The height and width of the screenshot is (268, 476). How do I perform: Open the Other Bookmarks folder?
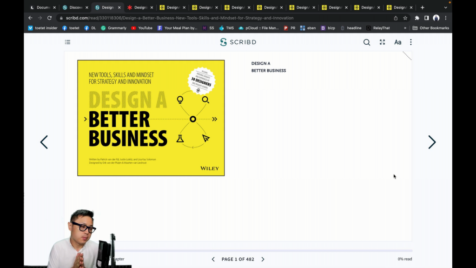click(x=431, y=28)
